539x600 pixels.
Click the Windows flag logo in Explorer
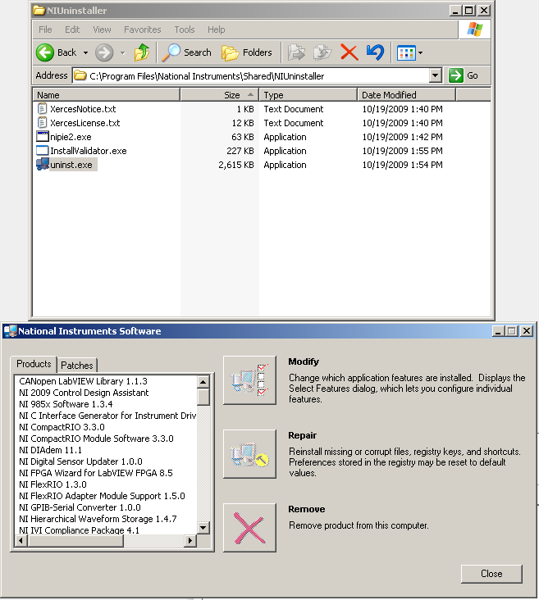(475, 30)
